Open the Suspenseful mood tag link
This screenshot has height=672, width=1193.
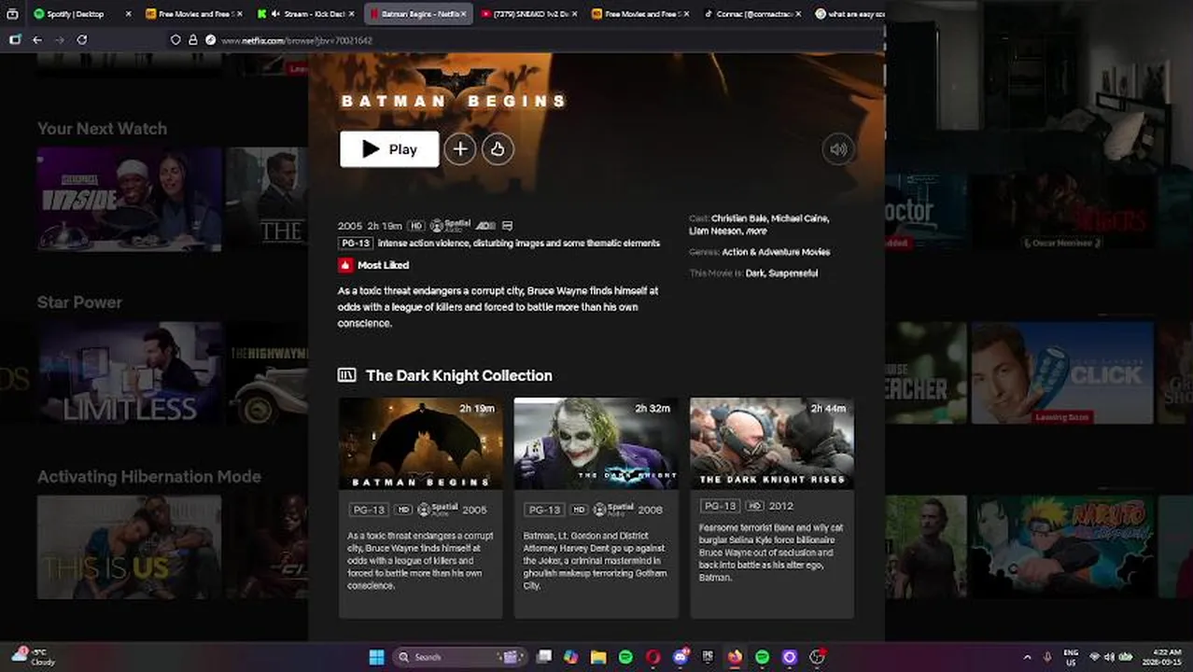(x=793, y=273)
